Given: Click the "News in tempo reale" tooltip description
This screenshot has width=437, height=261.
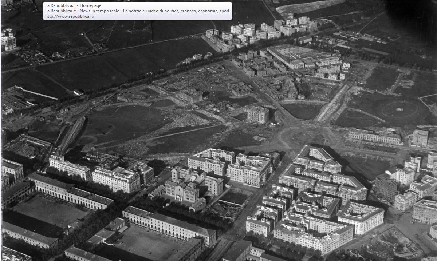Looking at the screenshot, I should 137,11.
